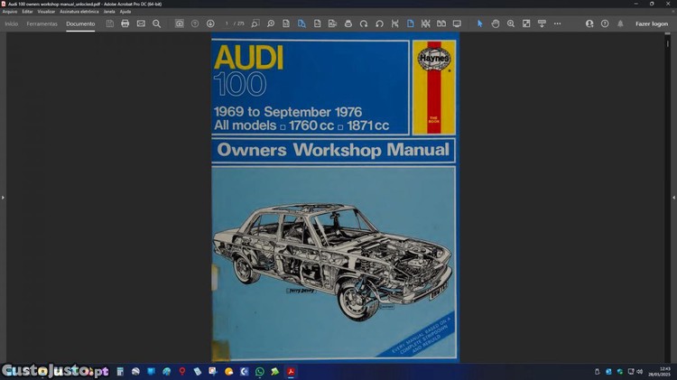Go to next page with the down arrow

[210, 23]
